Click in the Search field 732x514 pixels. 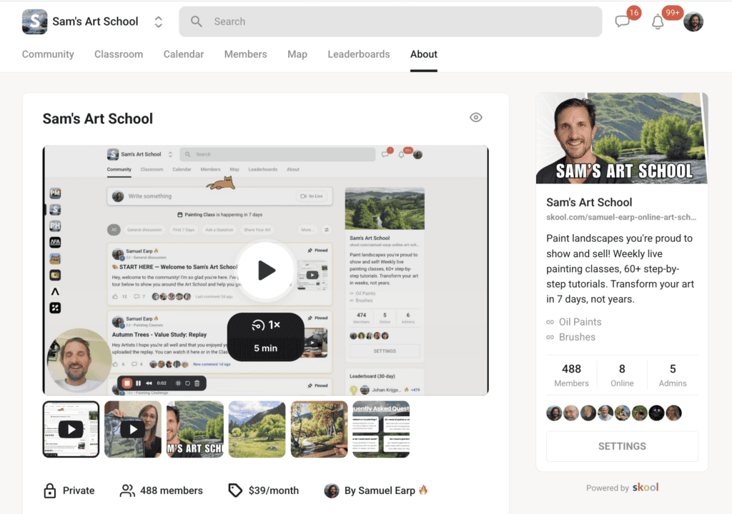400,21
